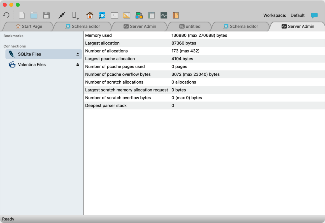This screenshot has width=325, height=223.
Task: Open the Start Page house toolbar icon
Action: coord(90,15)
